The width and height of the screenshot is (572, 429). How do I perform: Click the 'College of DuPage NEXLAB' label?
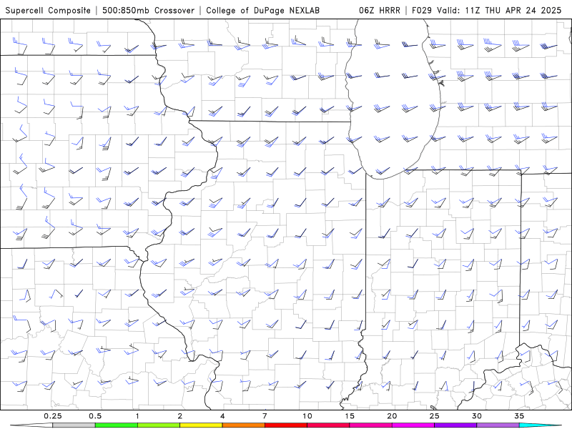[x=262, y=10]
